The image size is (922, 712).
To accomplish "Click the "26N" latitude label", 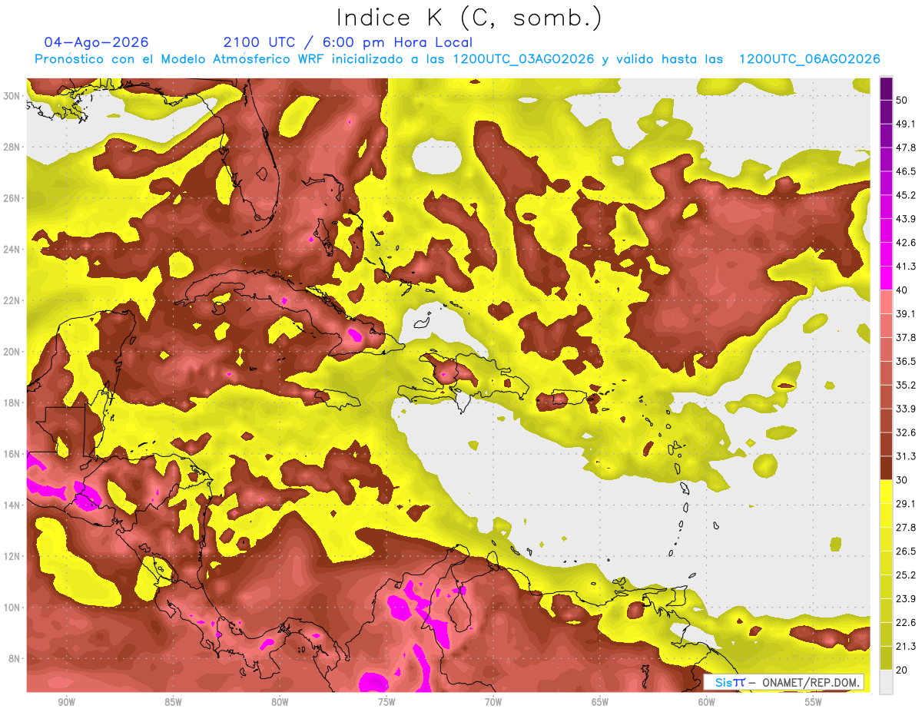I will coord(12,198).
